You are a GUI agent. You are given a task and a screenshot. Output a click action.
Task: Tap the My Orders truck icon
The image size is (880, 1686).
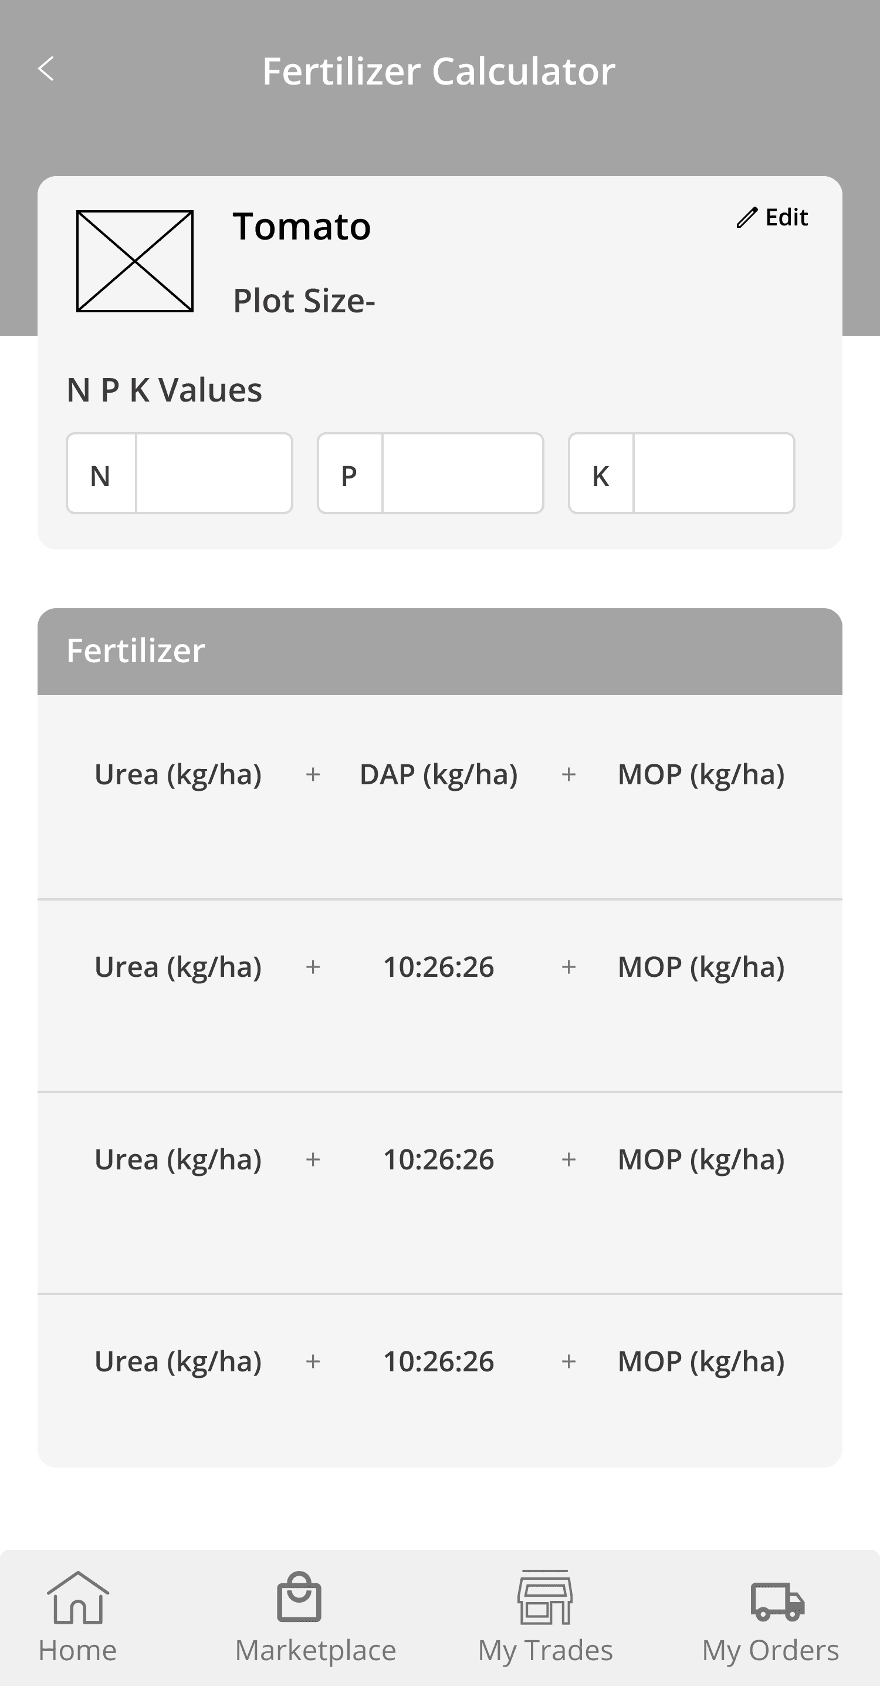coord(777,1601)
